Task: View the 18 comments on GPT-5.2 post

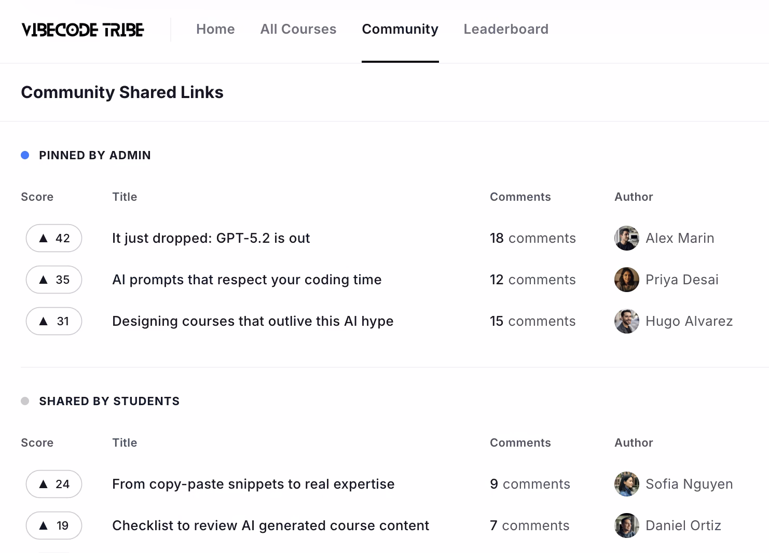Action: [x=532, y=238]
